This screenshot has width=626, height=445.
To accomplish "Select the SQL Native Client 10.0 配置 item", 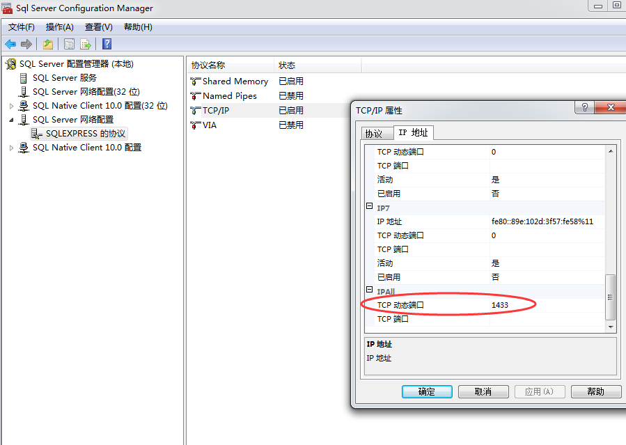I will pyautogui.click(x=87, y=148).
